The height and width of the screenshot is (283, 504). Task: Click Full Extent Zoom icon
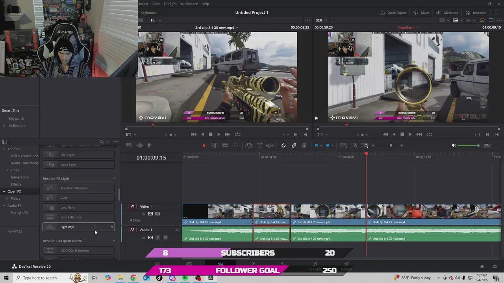click(343, 145)
